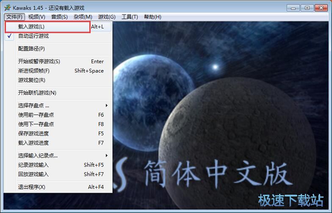Viewport: 332px width, 213px height.
Task: Select 纪录游戏输入 menu item
Action: (33, 165)
